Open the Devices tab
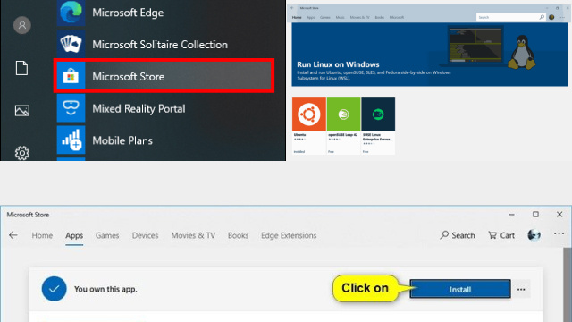 point(145,235)
